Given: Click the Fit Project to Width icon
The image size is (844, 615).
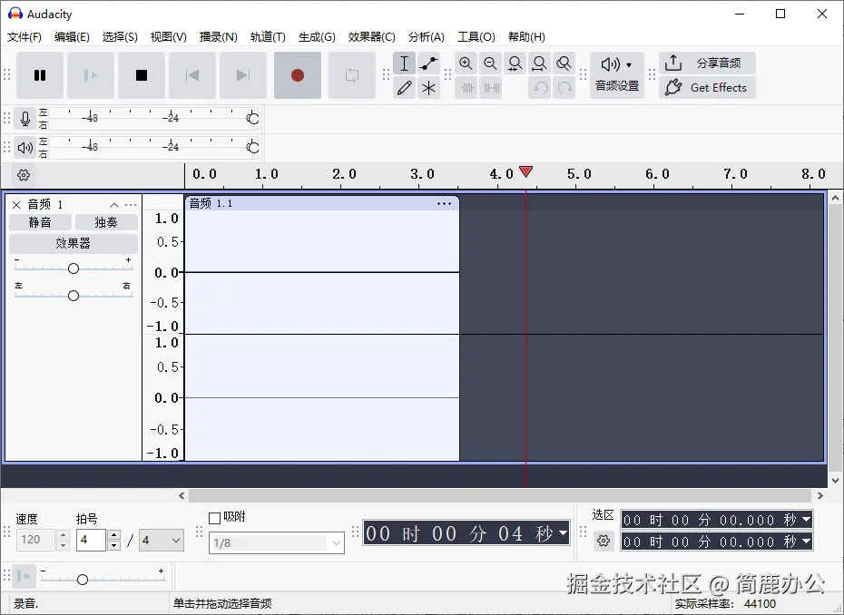Looking at the screenshot, I should click(x=539, y=63).
